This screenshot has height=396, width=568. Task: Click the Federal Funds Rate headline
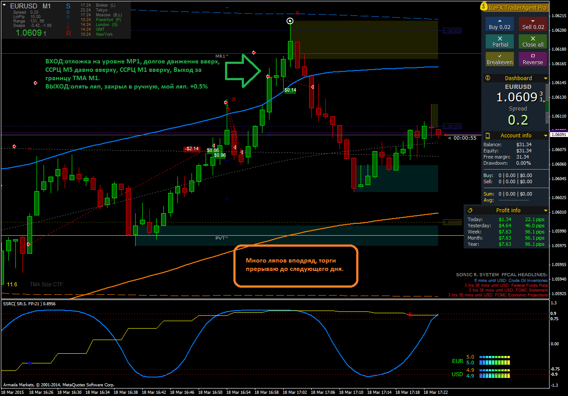coord(505,285)
